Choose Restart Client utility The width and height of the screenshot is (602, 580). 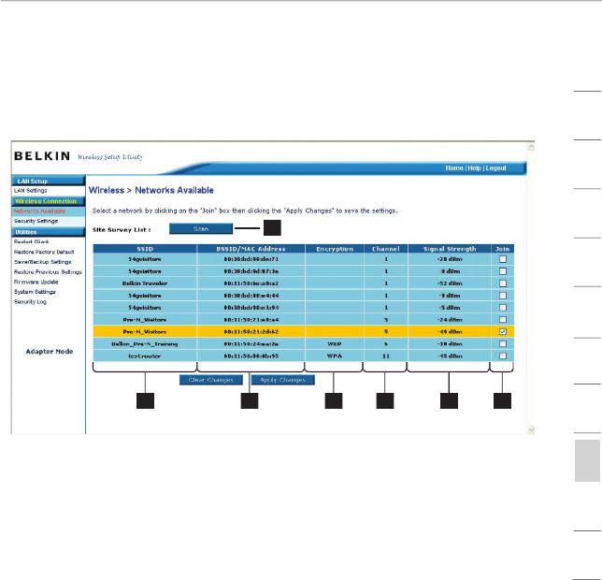[31, 242]
